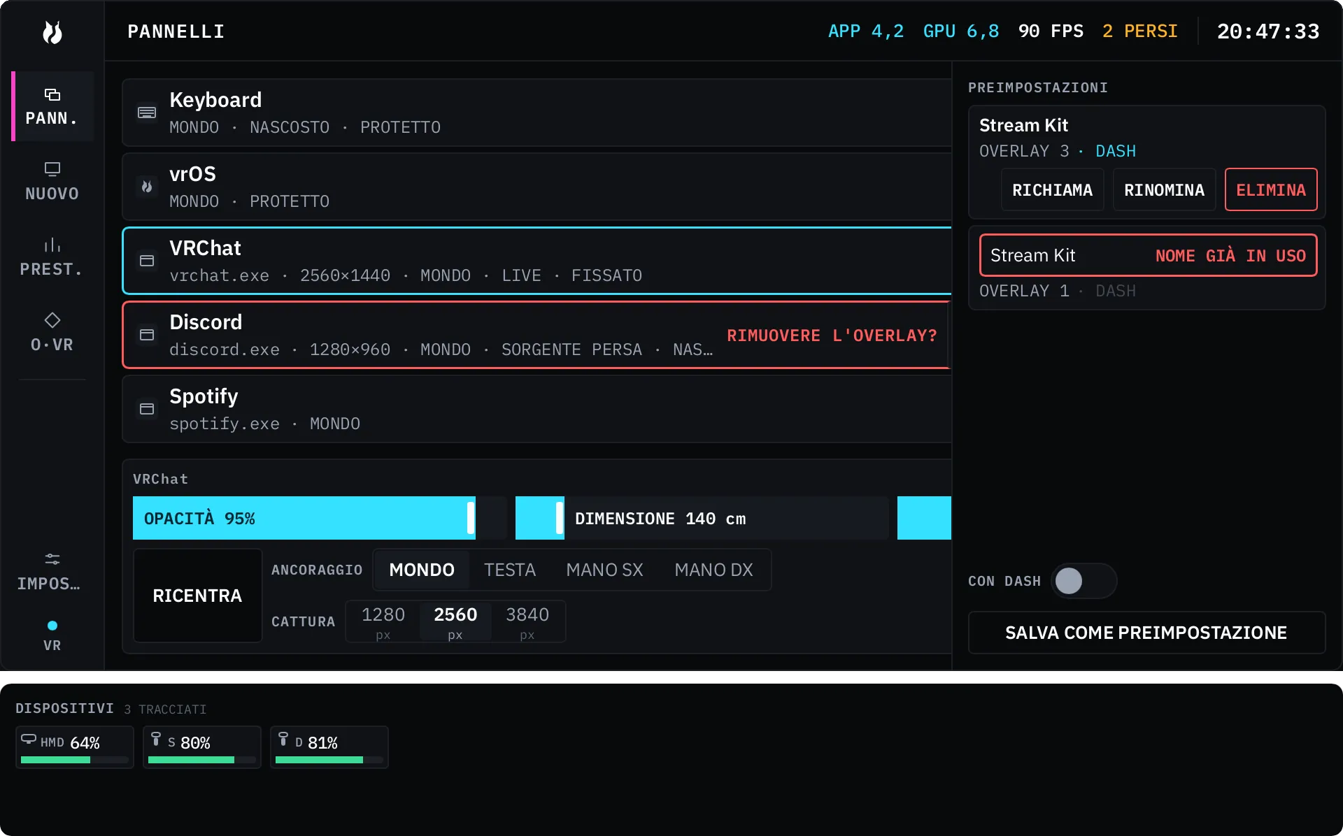This screenshot has height=836, width=1343.
Task: Click RINOMINA for Stream Kit preset
Action: [x=1164, y=189]
